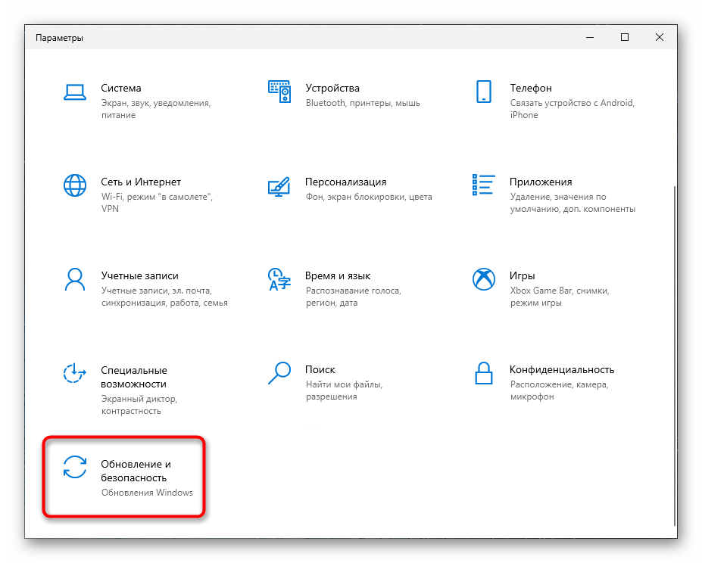The image size is (702, 563).
Task: Click the Обновление и безопасность arrows icon
Action: pyautogui.click(x=75, y=467)
